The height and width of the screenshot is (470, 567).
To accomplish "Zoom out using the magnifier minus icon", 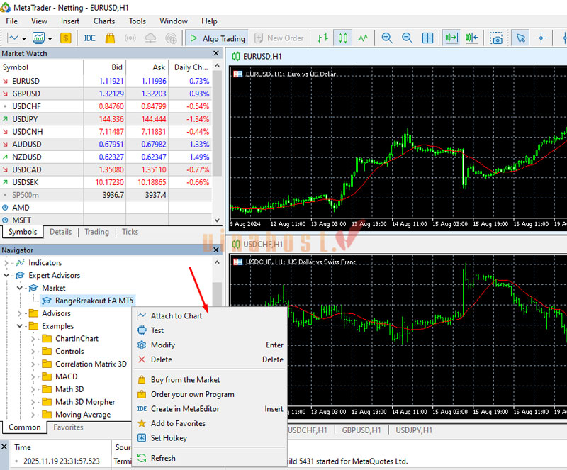I will [x=406, y=38].
